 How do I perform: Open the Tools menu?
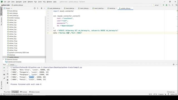coord(40,2)
